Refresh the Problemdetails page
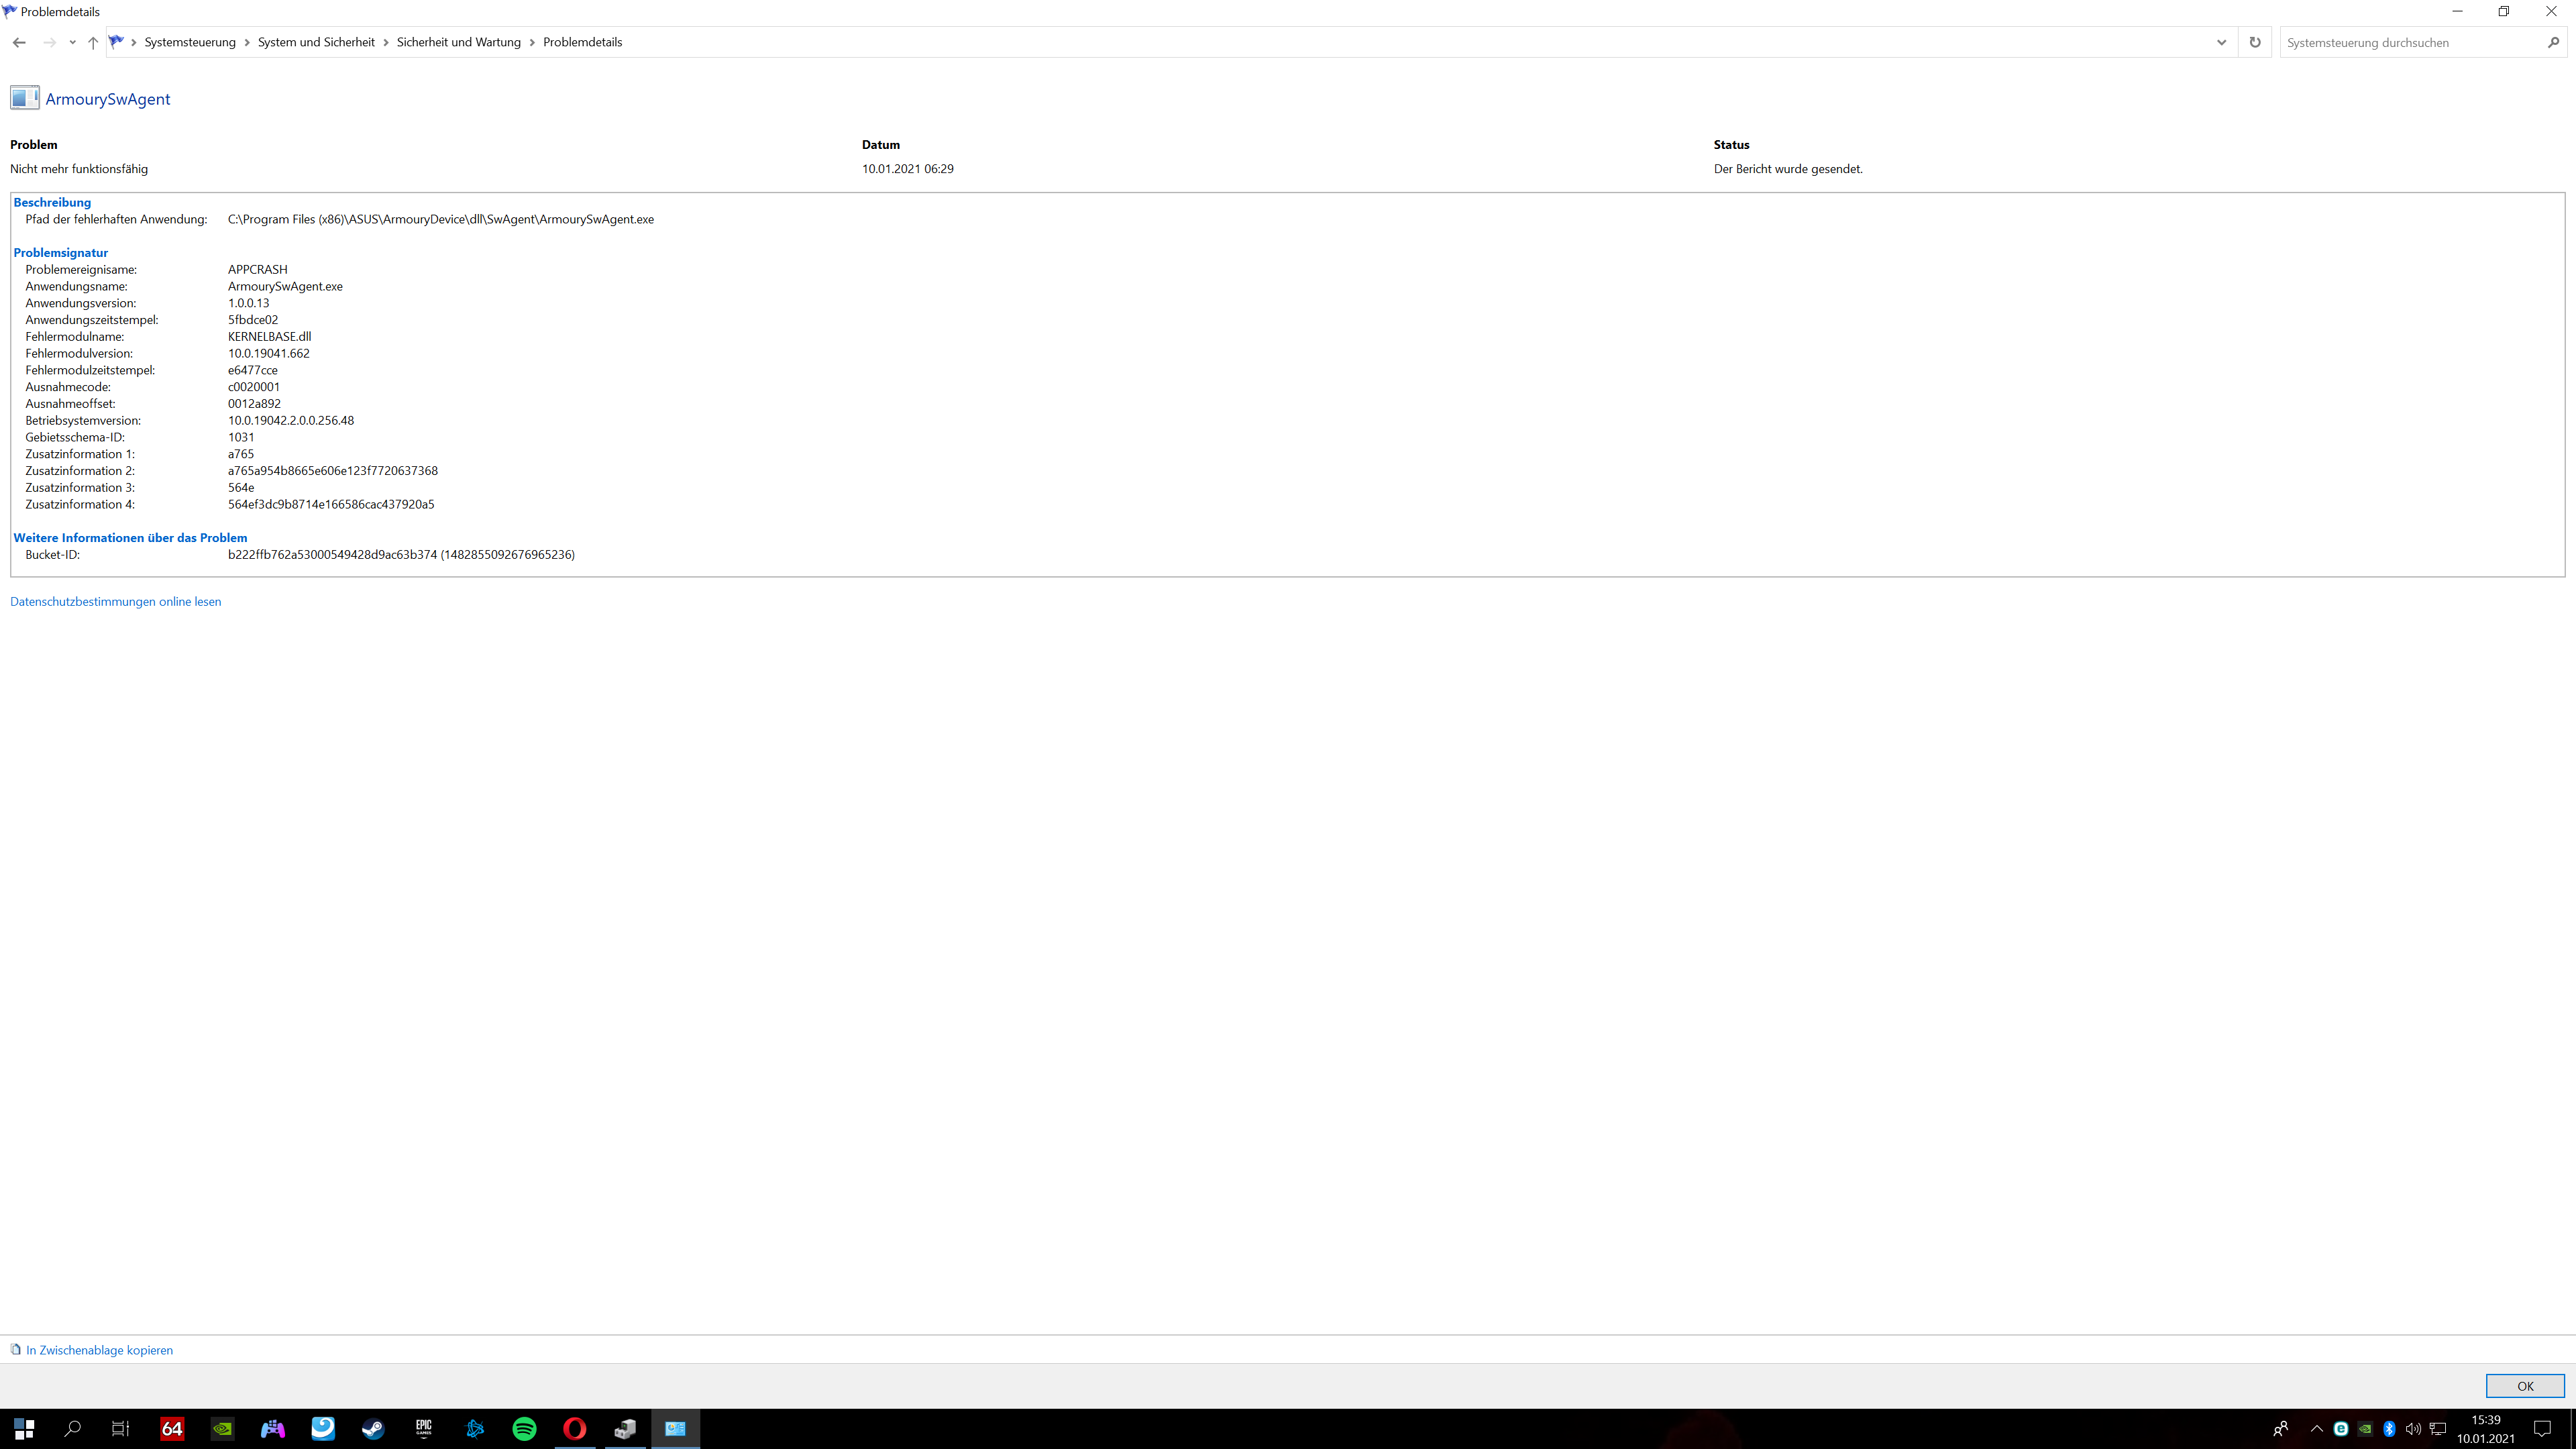 (2254, 42)
